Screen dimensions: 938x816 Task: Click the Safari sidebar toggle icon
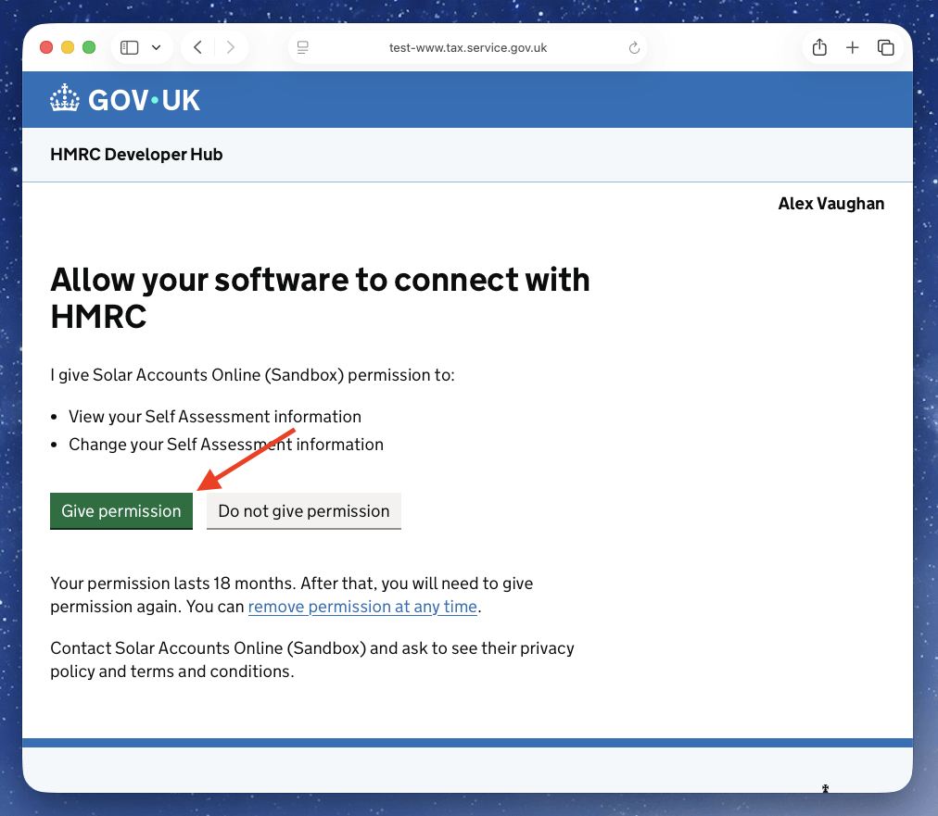coord(129,47)
